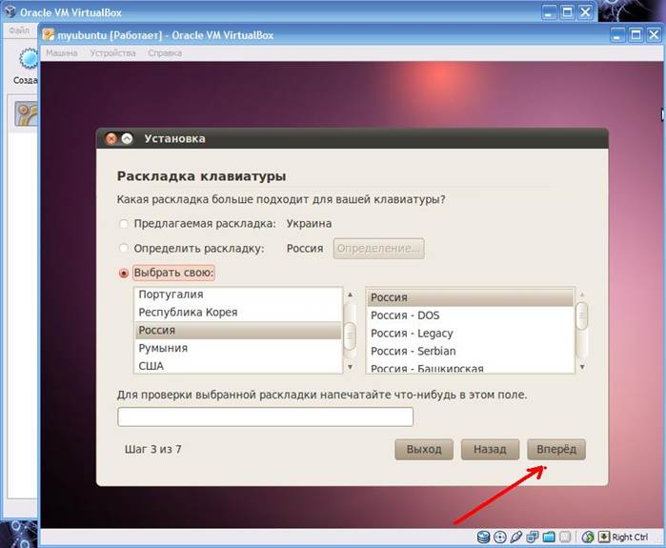Click the USB devices status icon
This screenshot has width=666, height=548.
coord(516,537)
